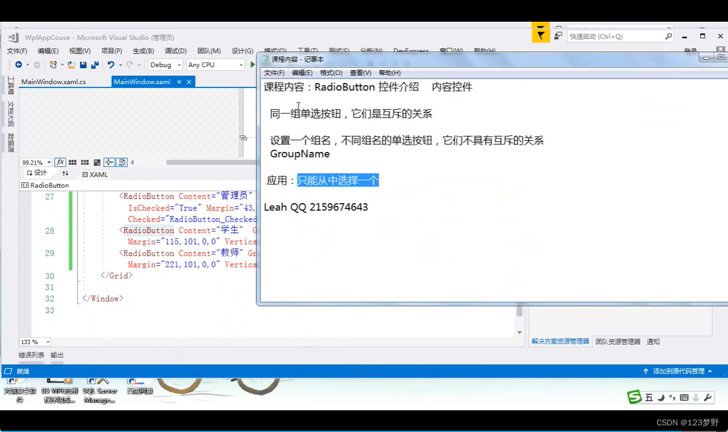
Task: Click the Navigate Backward arrow icon
Action: [18, 65]
